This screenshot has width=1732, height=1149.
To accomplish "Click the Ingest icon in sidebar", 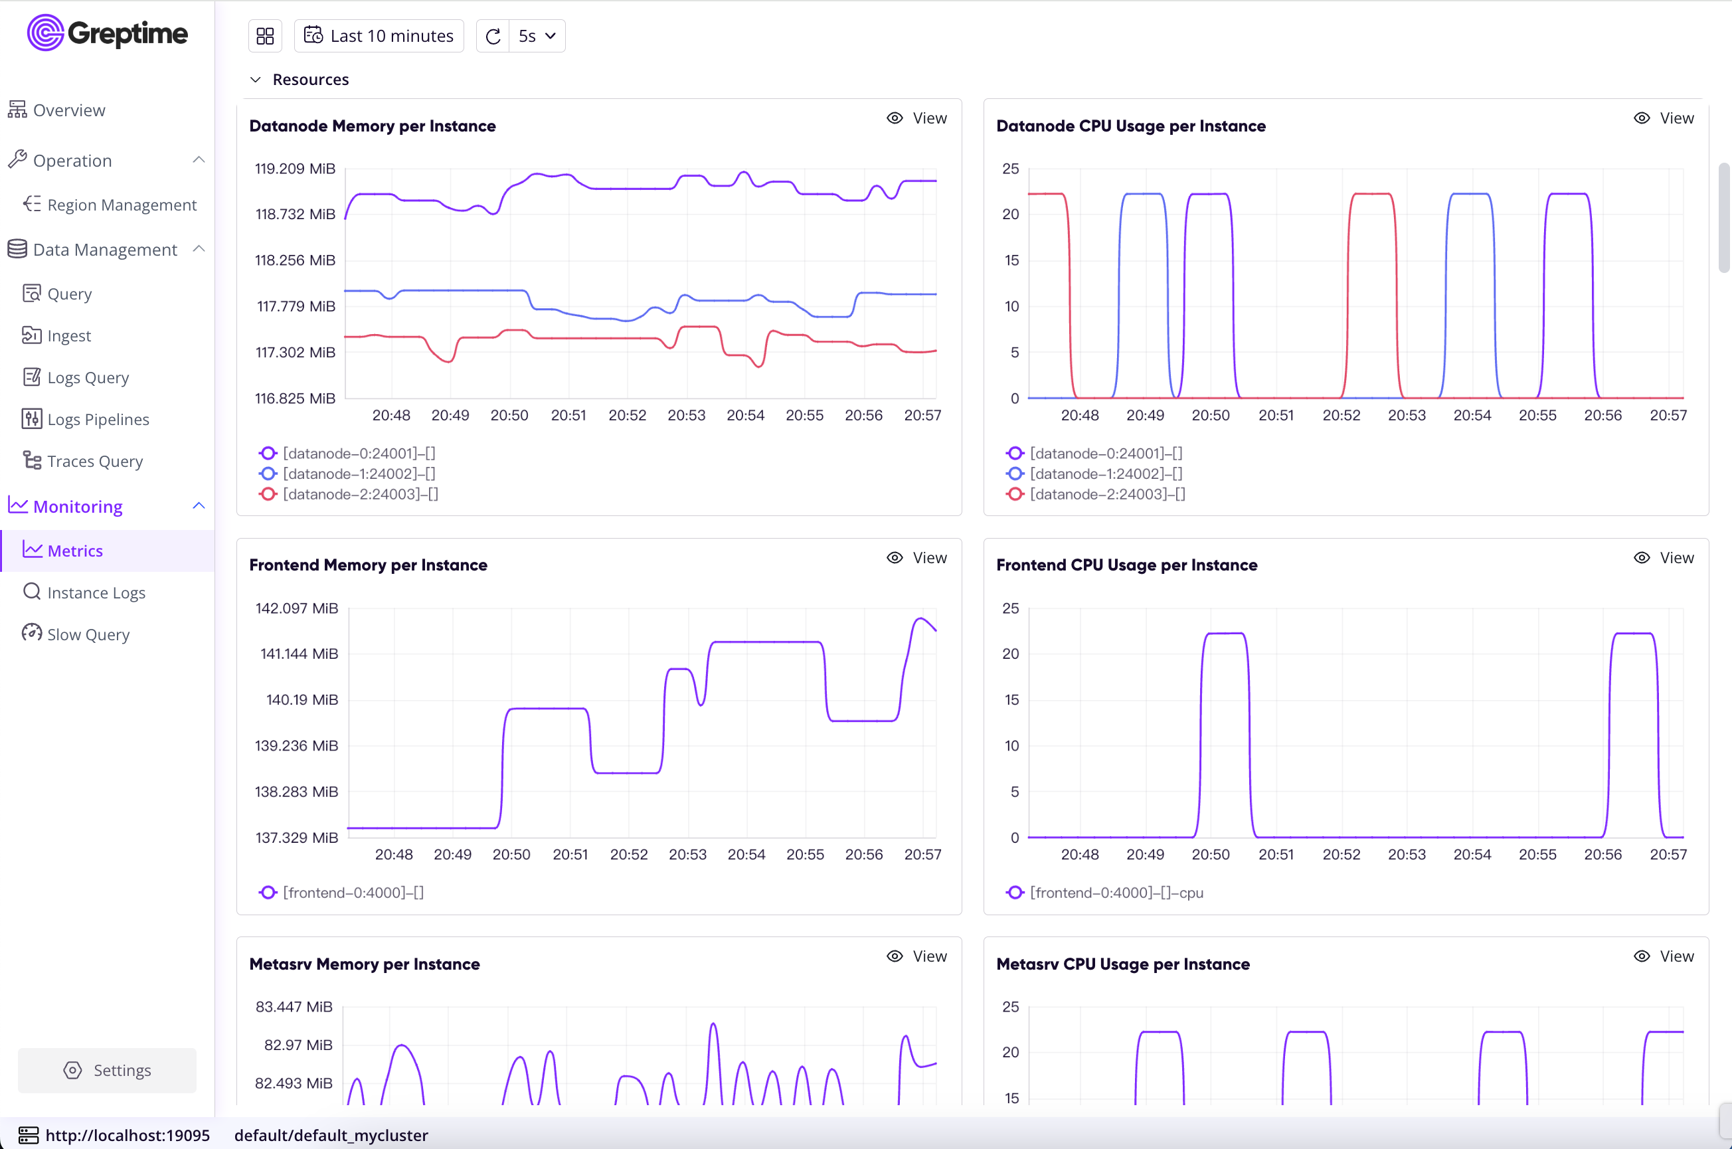I will [x=33, y=335].
